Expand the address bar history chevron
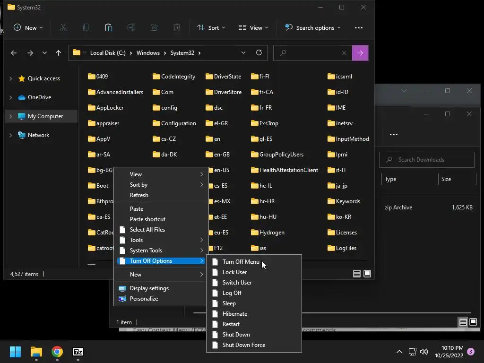This screenshot has height=363, width=484. tap(243, 53)
